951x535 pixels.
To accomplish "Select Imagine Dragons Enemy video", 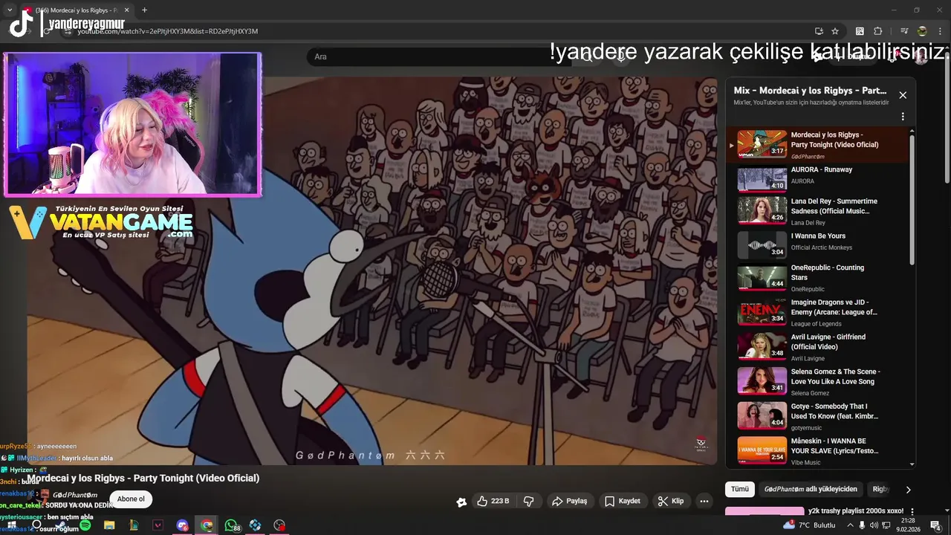I will (817, 313).
